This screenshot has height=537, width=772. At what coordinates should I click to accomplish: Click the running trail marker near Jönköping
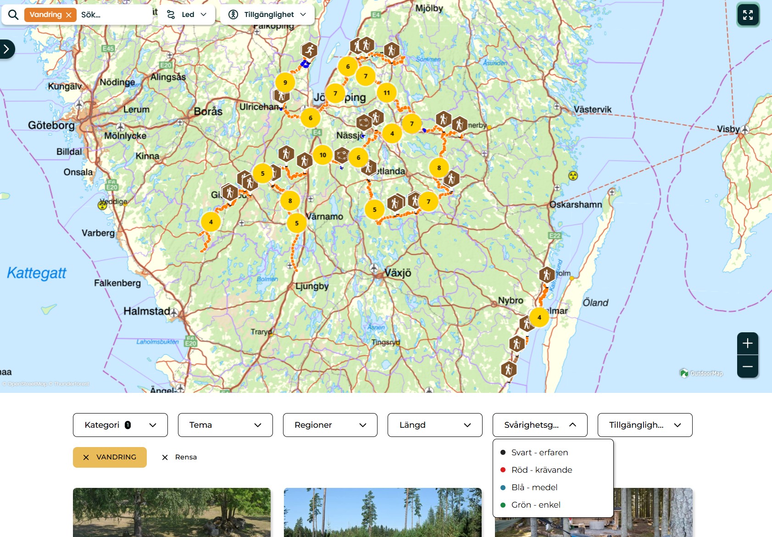(309, 50)
